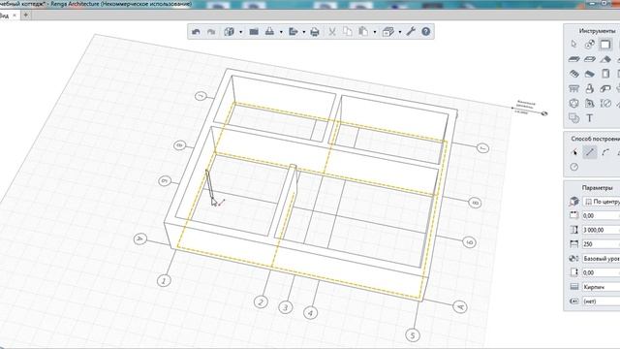Viewport: 620px width, 349px height.
Task: Cut selection with the scissors icon
Action: (332, 32)
